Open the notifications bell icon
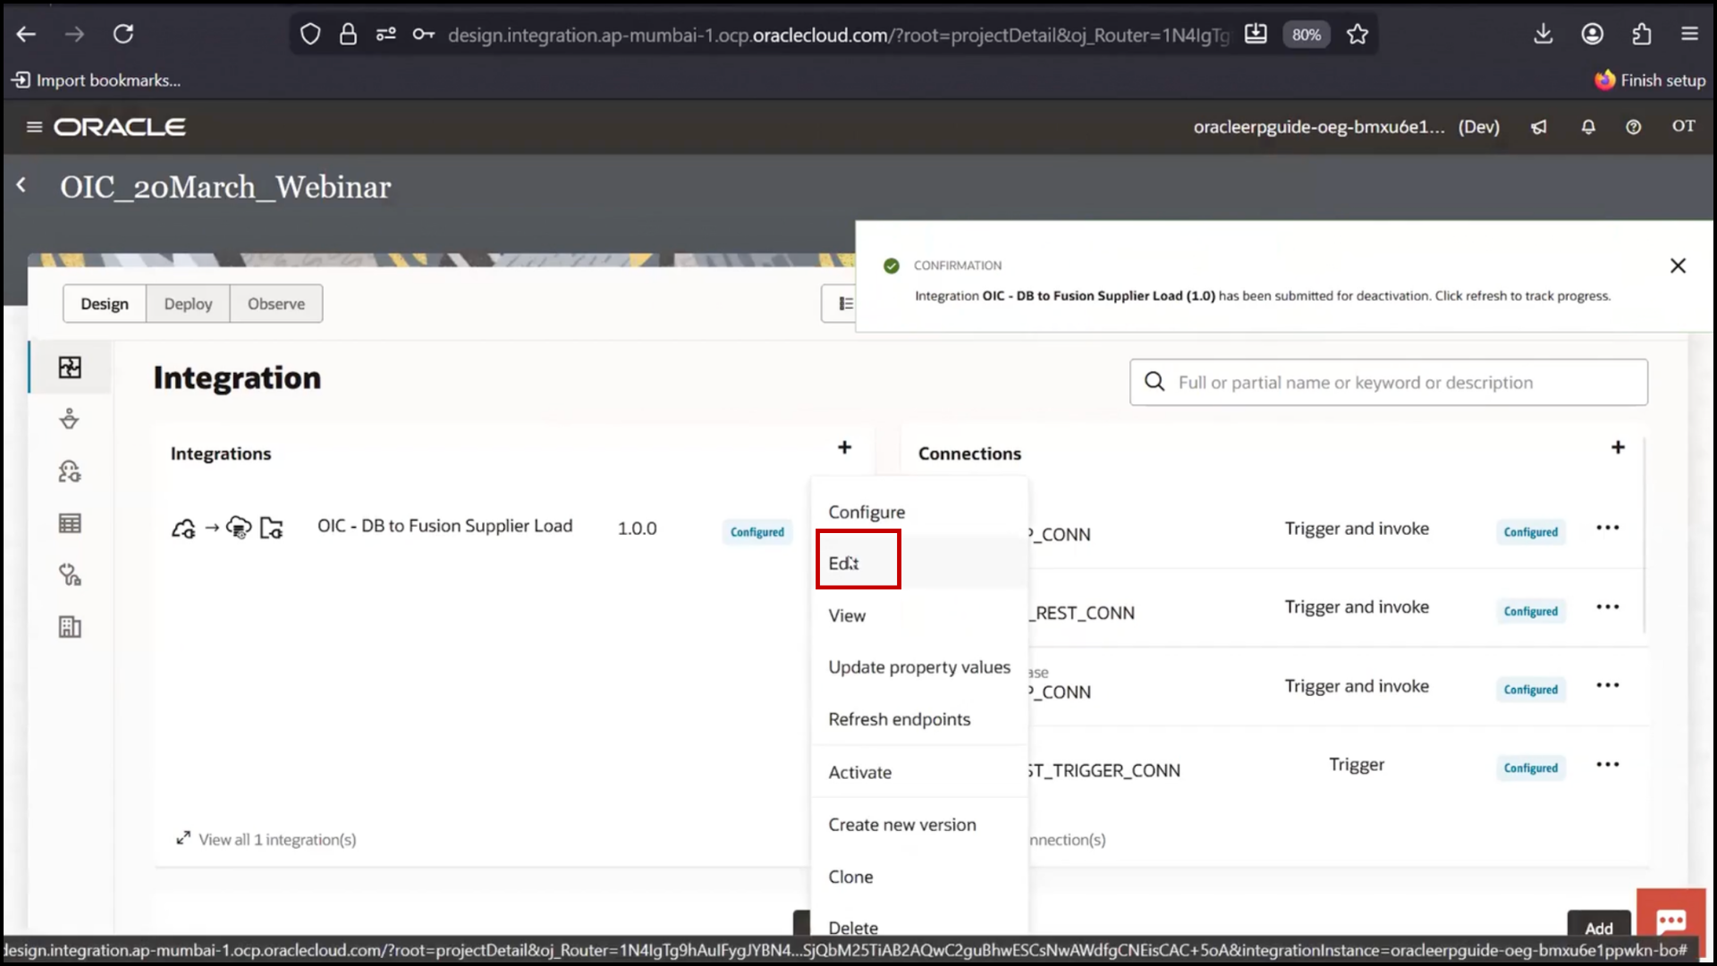1717x966 pixels. tap(1588, 127)
